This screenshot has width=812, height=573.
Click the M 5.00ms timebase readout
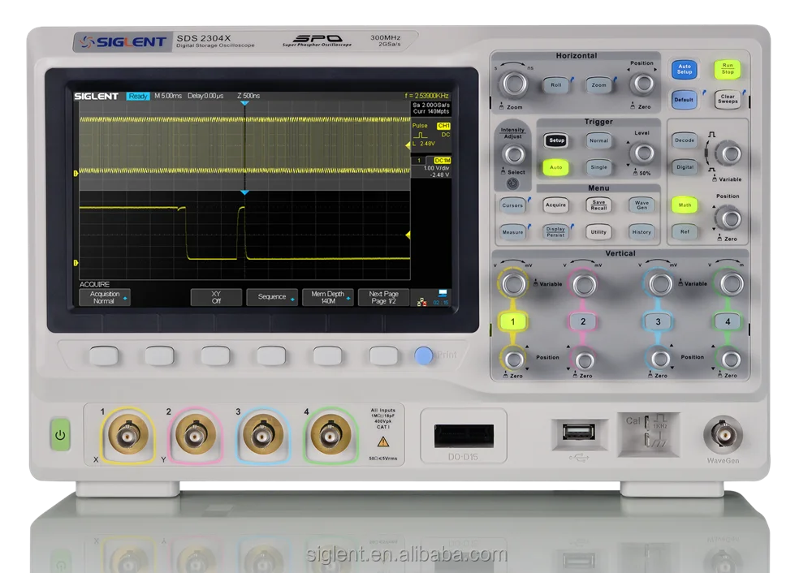tap(168, 96)
